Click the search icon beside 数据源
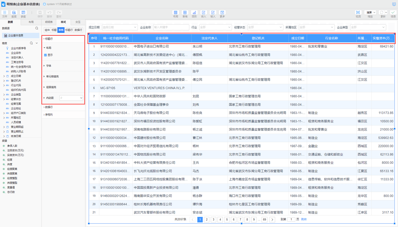 pos(37,28)
